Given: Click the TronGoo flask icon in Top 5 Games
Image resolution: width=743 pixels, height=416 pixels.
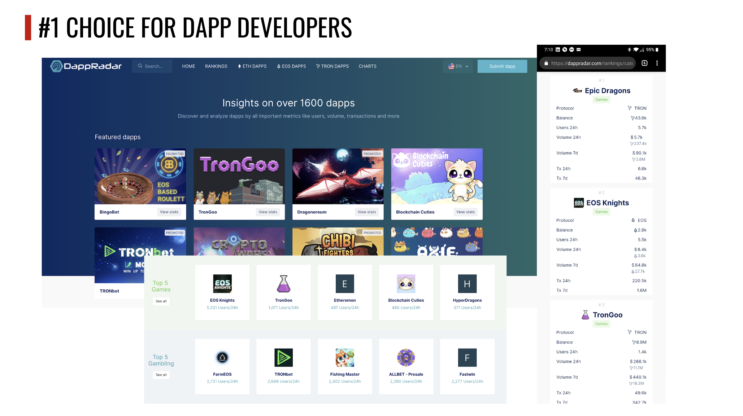Looking at the screenshot, I should click(284, 284).
